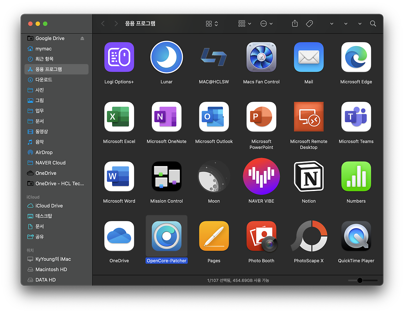404x313 pixels.
Task: Open 다운로드 in the sidebar
Action: click(x=57, y=80)
